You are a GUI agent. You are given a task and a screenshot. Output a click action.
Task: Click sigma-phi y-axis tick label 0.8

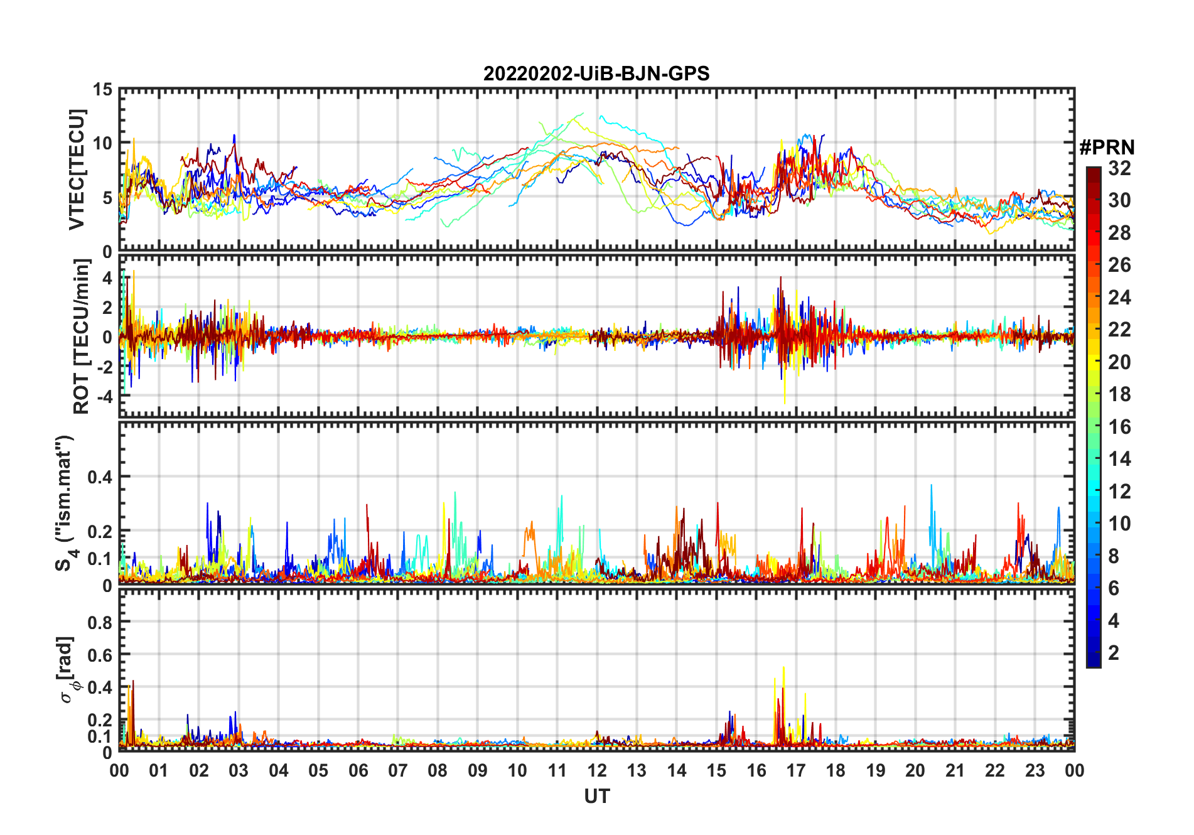[x=100, y=622]
